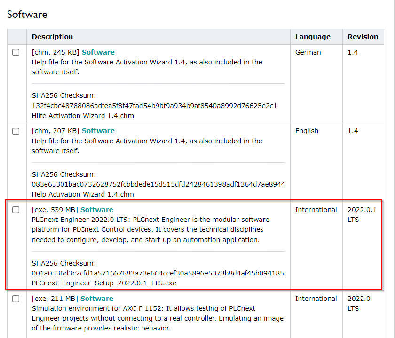Screen dimensions: 395x338
Task: Click filename Help Activation Wizard 1.4.chm
Action: point(83,194)
